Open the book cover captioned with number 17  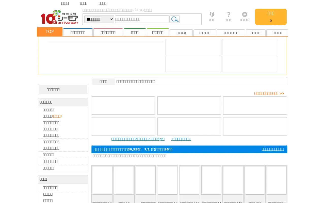[233, 180]
